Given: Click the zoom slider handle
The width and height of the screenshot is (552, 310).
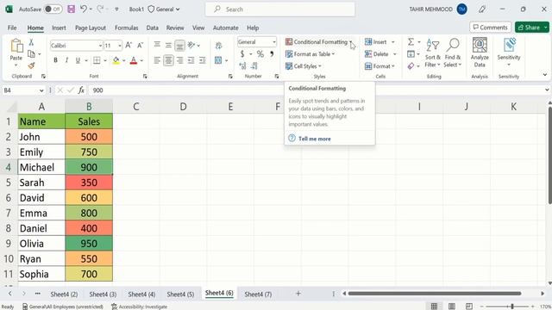Looking at the screenshot, I should pyautogui.click(x=512, y=307).
